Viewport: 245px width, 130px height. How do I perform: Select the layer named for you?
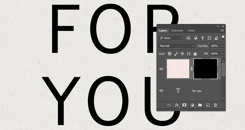pos(197,91)
